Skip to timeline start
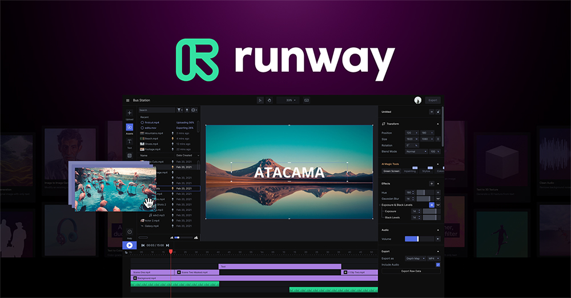This screenshot has width=571, height=298. [143, 246]
